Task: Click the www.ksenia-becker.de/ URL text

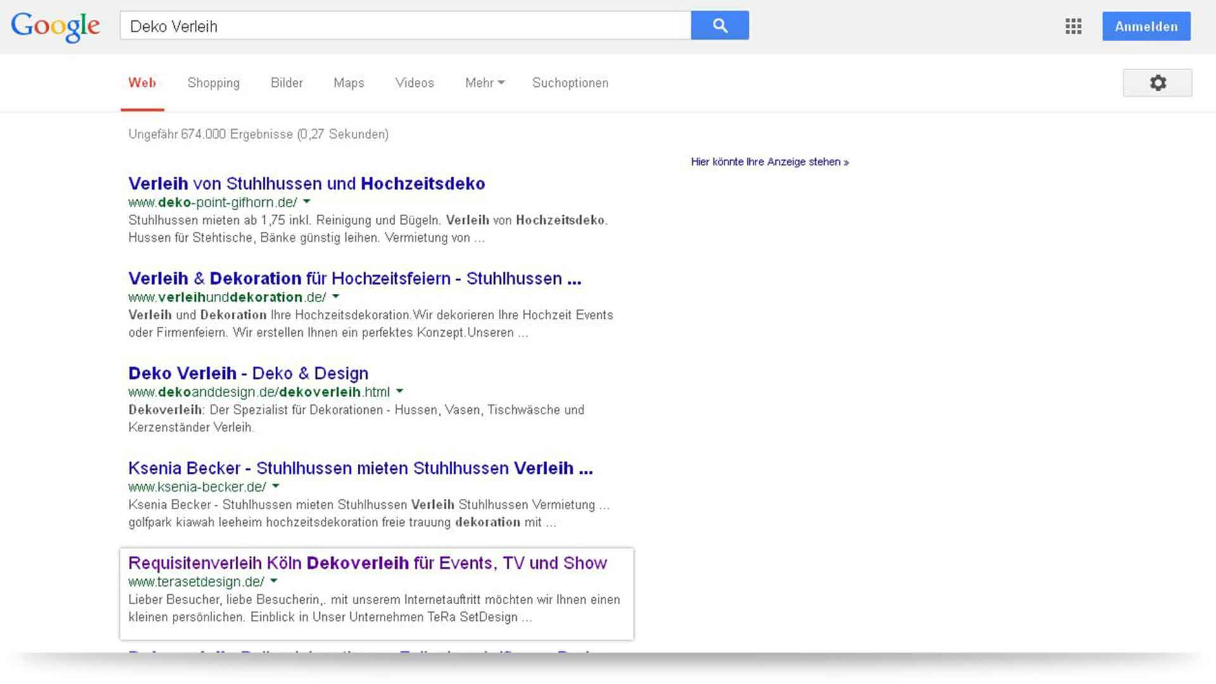Action: click(197, 488)
